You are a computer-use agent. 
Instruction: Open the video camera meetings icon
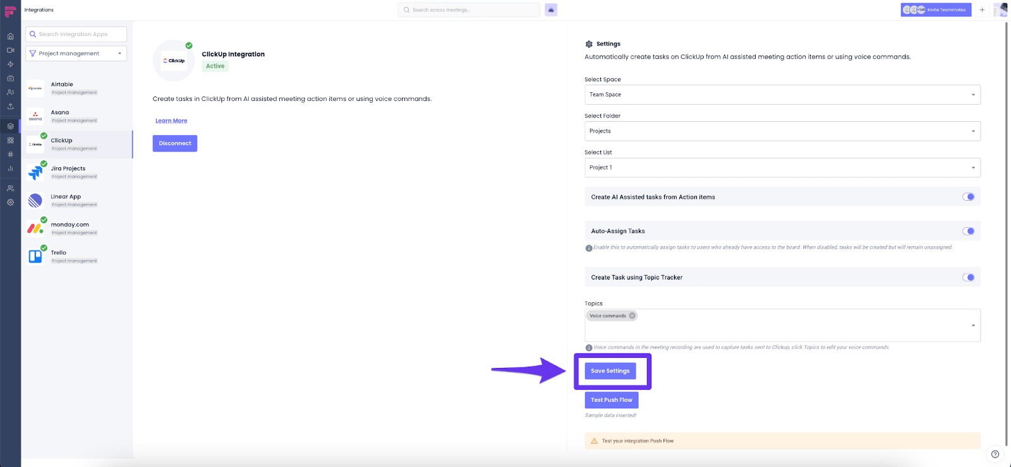point(10,50)
